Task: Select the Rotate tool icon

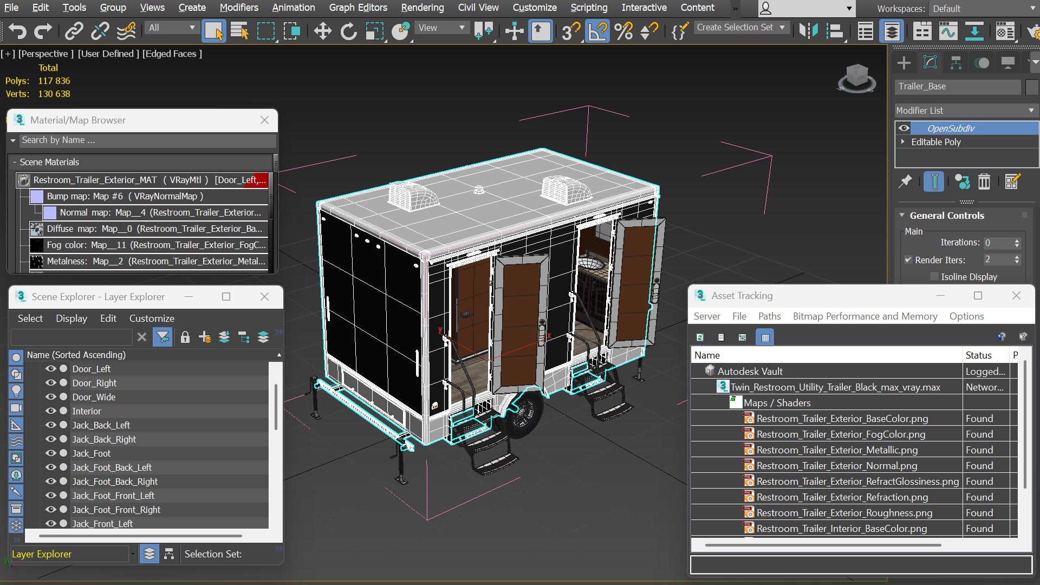Action: tap(348, 31)
